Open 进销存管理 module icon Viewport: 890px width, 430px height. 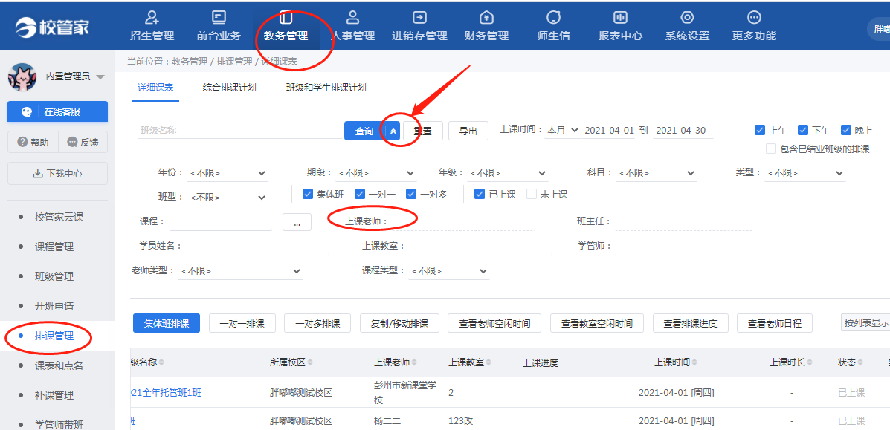(x=419, y=18)
